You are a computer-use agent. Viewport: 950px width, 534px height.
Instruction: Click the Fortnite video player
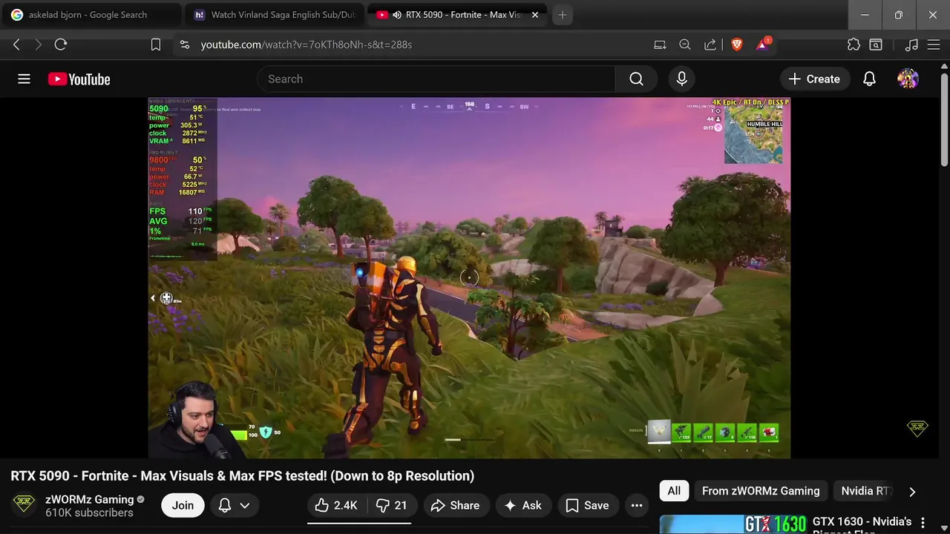[x=469, y=278]
